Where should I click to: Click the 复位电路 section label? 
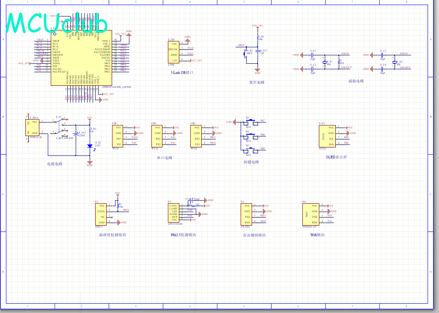[257, 82]
